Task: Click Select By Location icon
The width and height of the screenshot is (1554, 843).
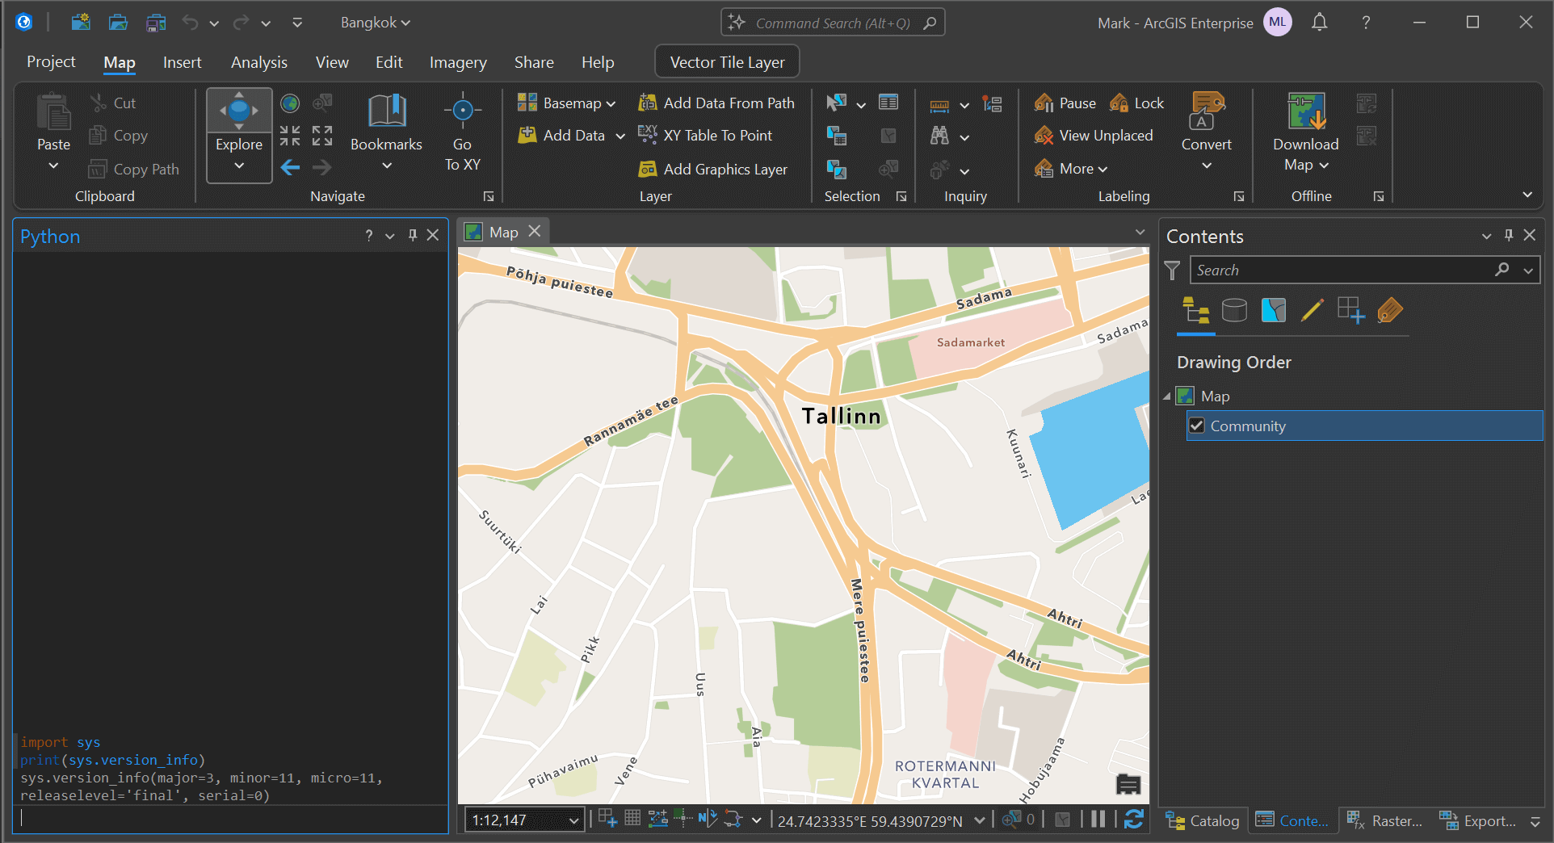Action: (x=837, y=169)
